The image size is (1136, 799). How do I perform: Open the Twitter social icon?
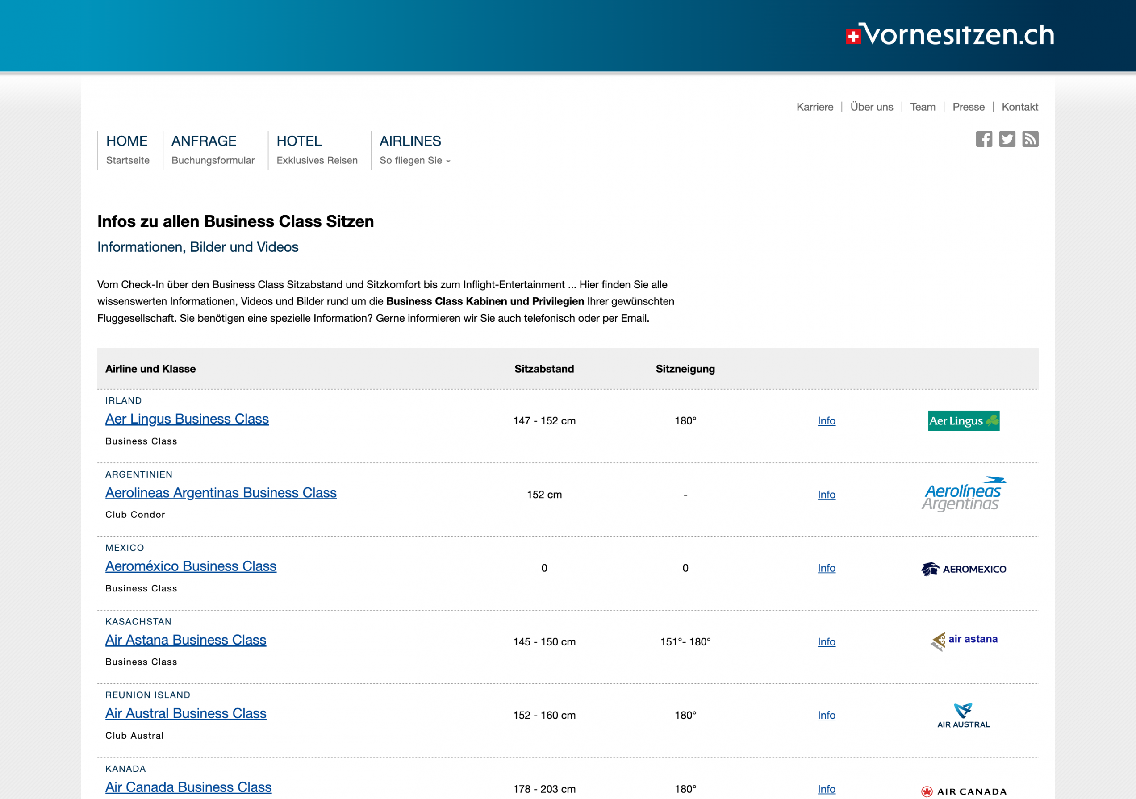[x=1007, y=139]
